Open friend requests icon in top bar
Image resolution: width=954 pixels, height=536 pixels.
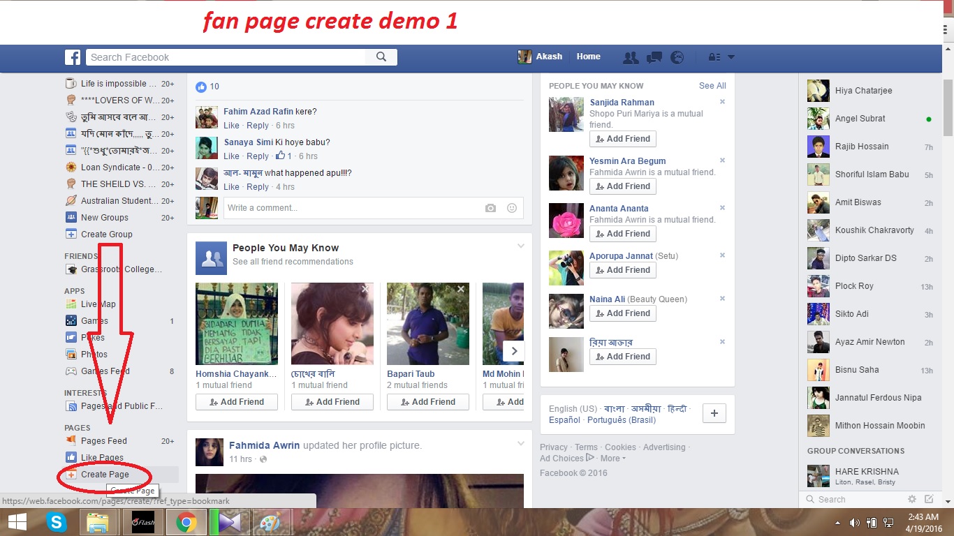click(631, 57)
